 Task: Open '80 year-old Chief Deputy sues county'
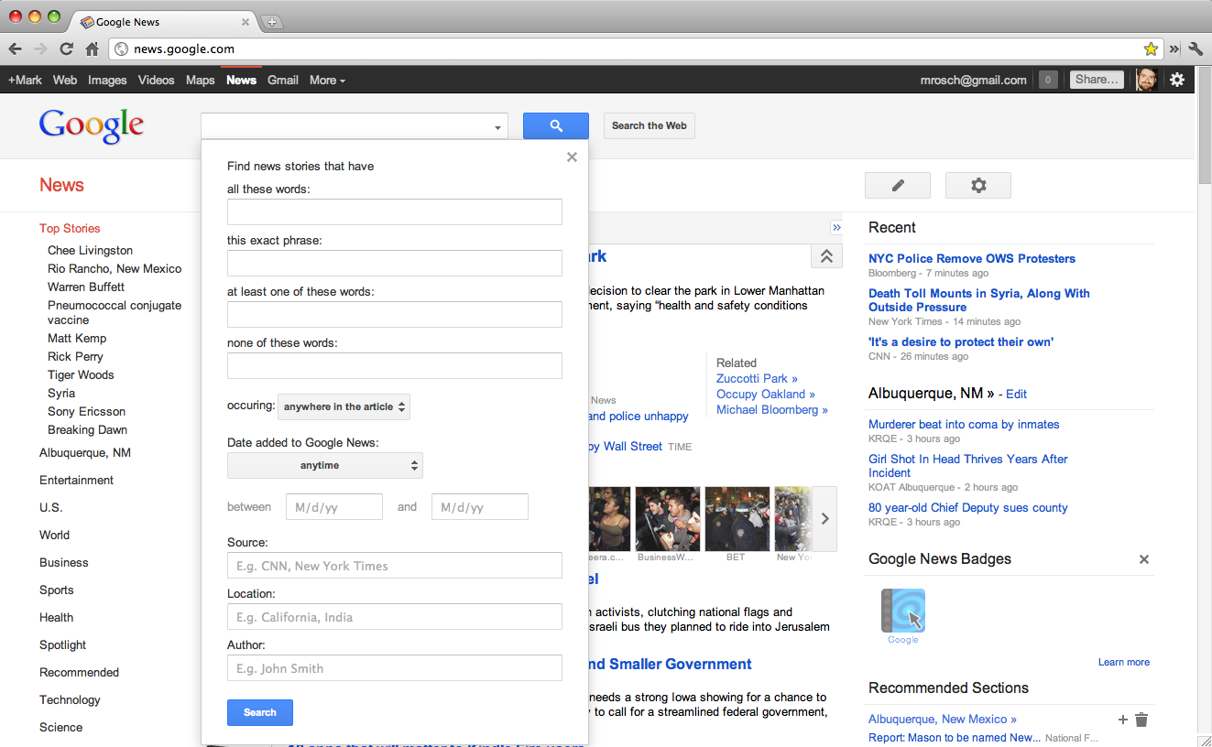click(968, 508)
